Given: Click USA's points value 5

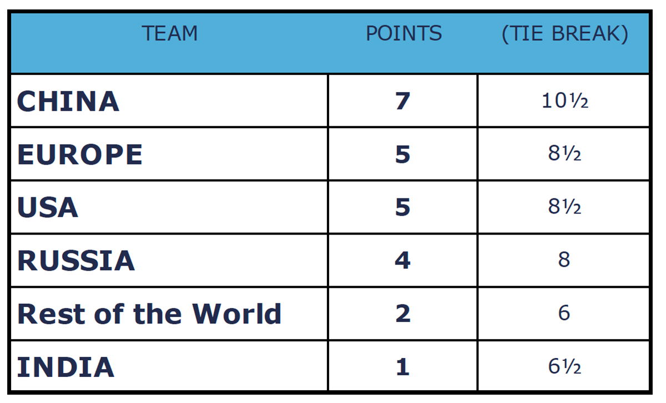Looking at the screenshot, I should (x=403, y=208).
